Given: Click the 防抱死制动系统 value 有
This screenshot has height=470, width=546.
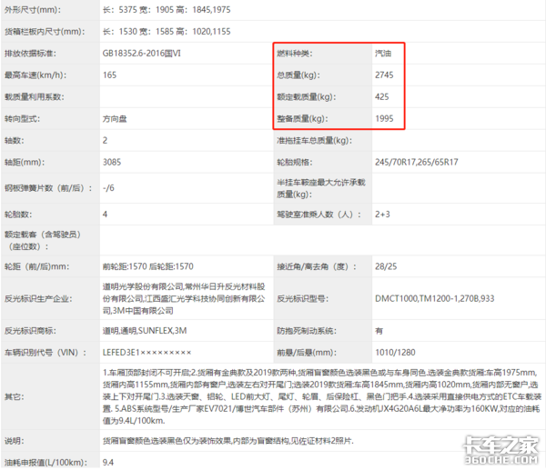Looking at the screenshot, I should [x=379, y=330].
